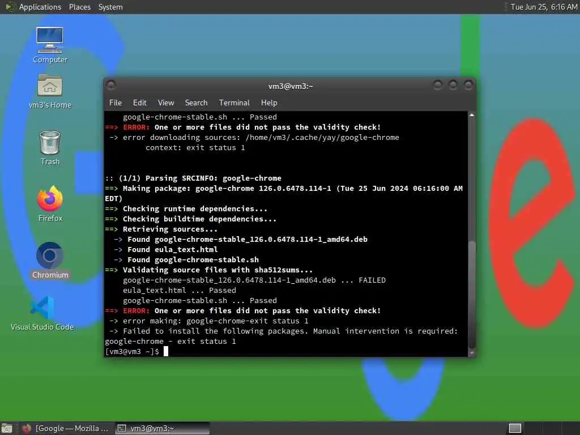
Task: Launch Firefox from the desktop
Action: (50, 204)
